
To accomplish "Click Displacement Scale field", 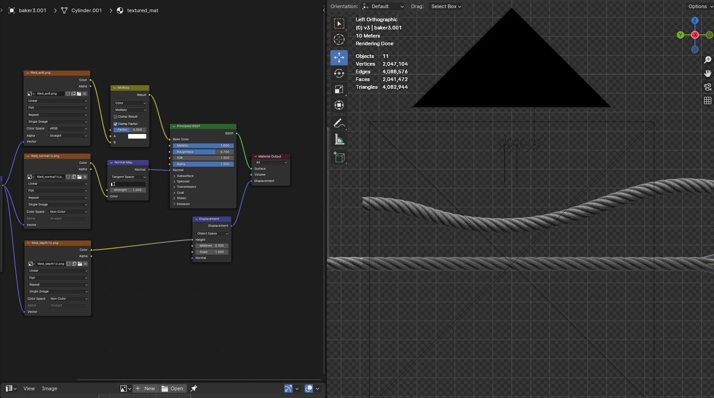I will click(212, 252).
